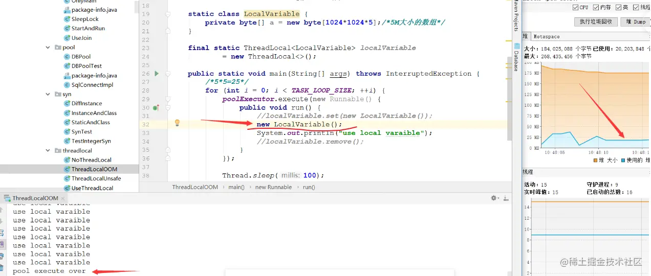Click the soft-wrap icon in Run console sidebar

coord(2,233)
